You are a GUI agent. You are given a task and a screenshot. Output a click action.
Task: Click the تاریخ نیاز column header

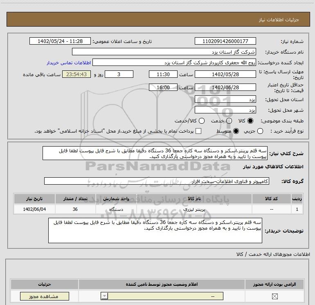pyautogui.click(x=34, y=199)
